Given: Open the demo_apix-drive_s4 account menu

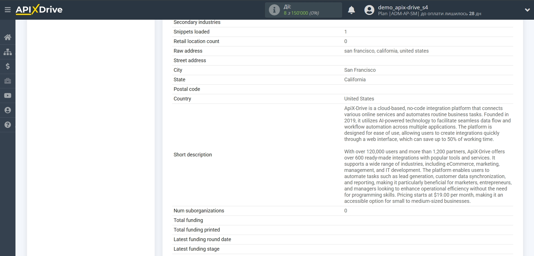Looking at the screenshot, I should pyautogui.click(x=403, y=7).
